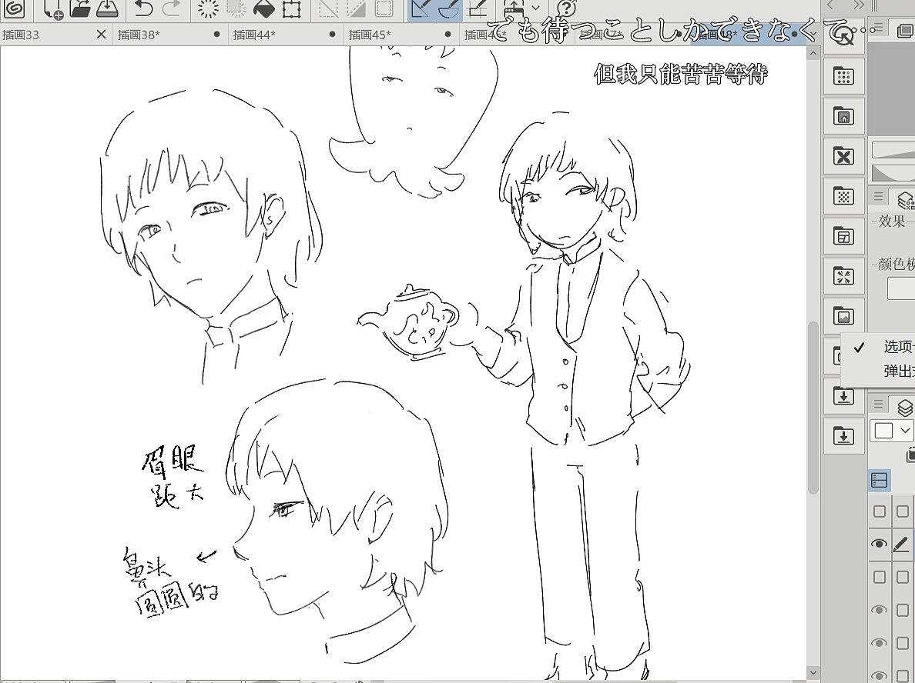Click the unsaved dot on the 插画44* tab
This screenshot has width=915, height=683.
(332, 35)
